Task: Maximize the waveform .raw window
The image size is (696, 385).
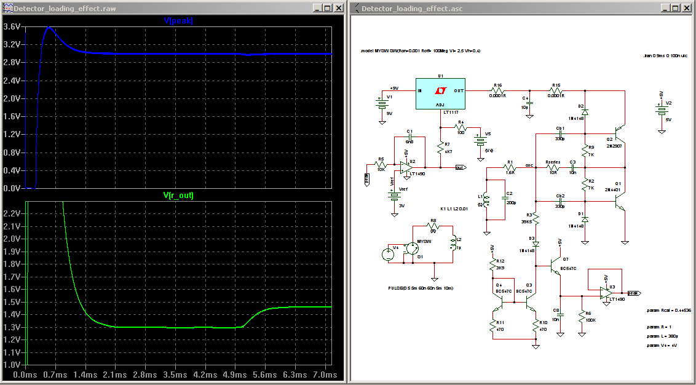Action: [x=327, y=8]
